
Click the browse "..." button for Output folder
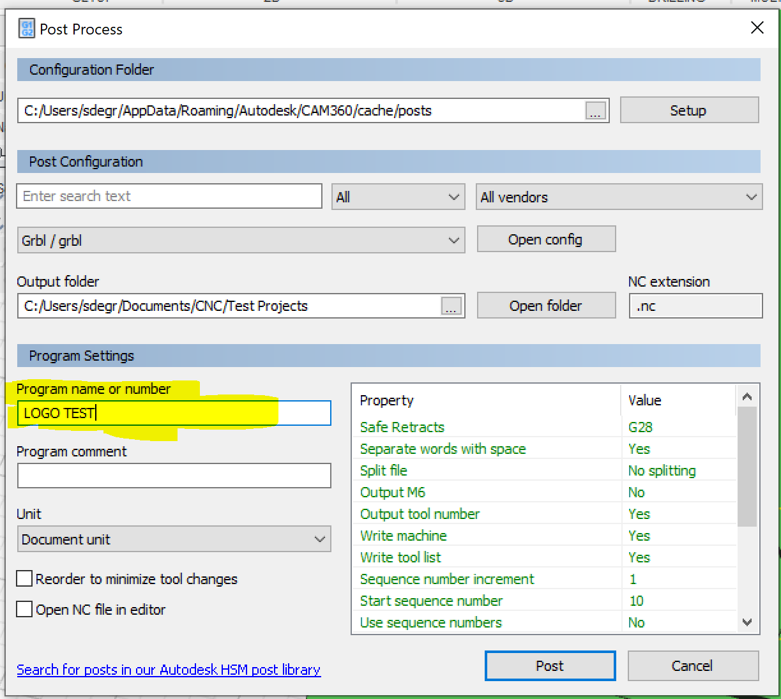451,306
